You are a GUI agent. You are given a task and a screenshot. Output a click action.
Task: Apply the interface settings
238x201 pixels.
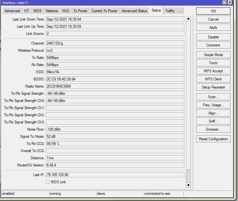tap(213, 27)
